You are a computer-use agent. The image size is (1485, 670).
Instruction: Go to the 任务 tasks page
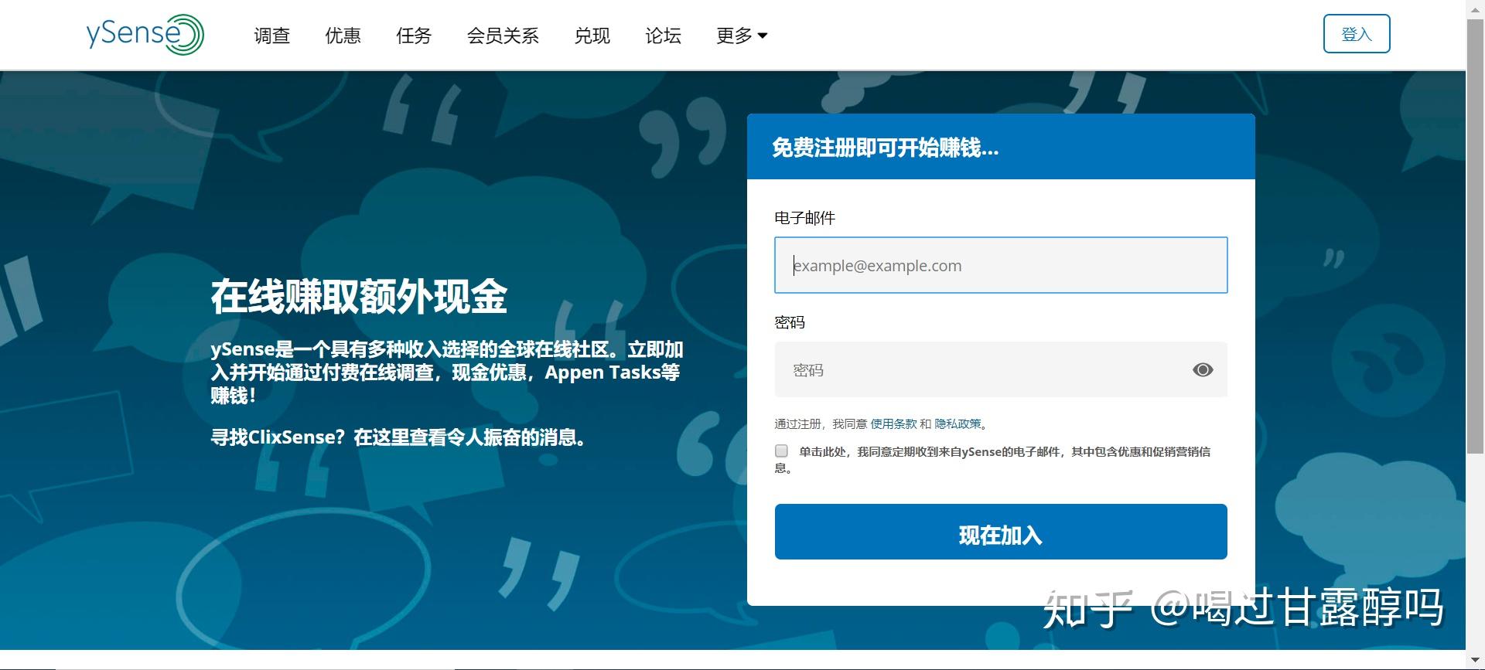(414, 36)
